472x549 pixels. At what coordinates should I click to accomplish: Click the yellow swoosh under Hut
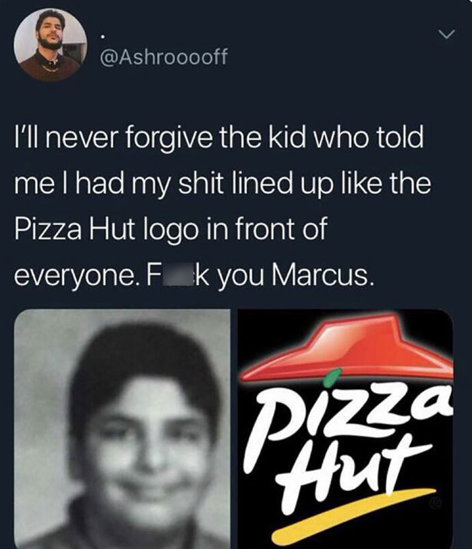click(x=353, y=514)
